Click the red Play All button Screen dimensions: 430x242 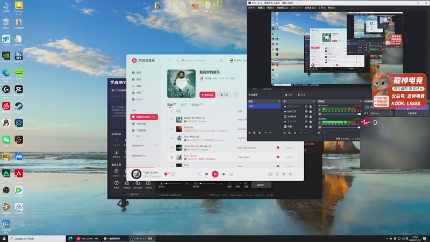[207, 95]
